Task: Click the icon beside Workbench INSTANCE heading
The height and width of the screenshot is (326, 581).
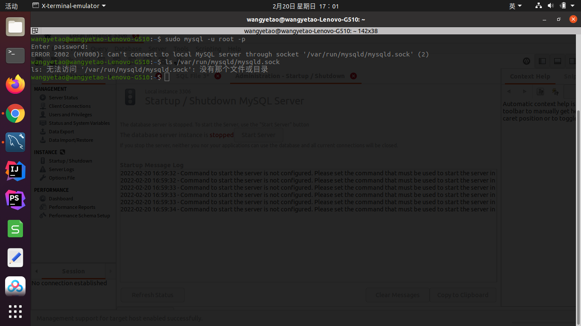Action: point(63,152)
